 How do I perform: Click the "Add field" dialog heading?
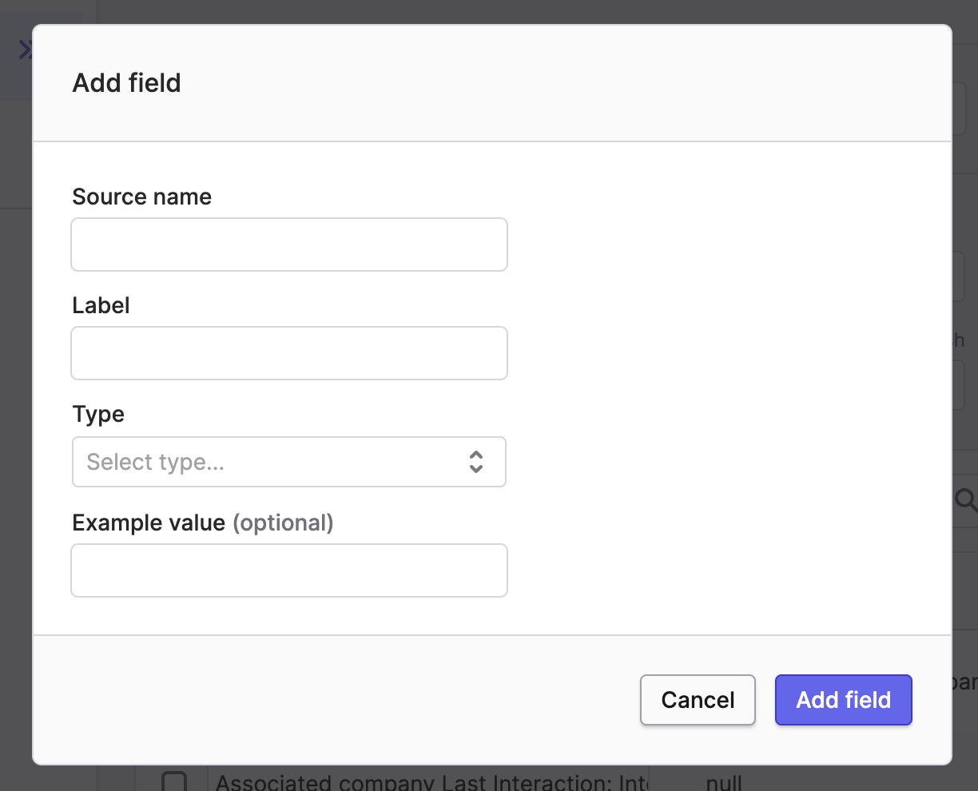[127, 83]
